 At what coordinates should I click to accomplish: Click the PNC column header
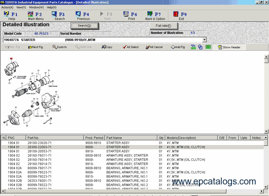point(16,138)
